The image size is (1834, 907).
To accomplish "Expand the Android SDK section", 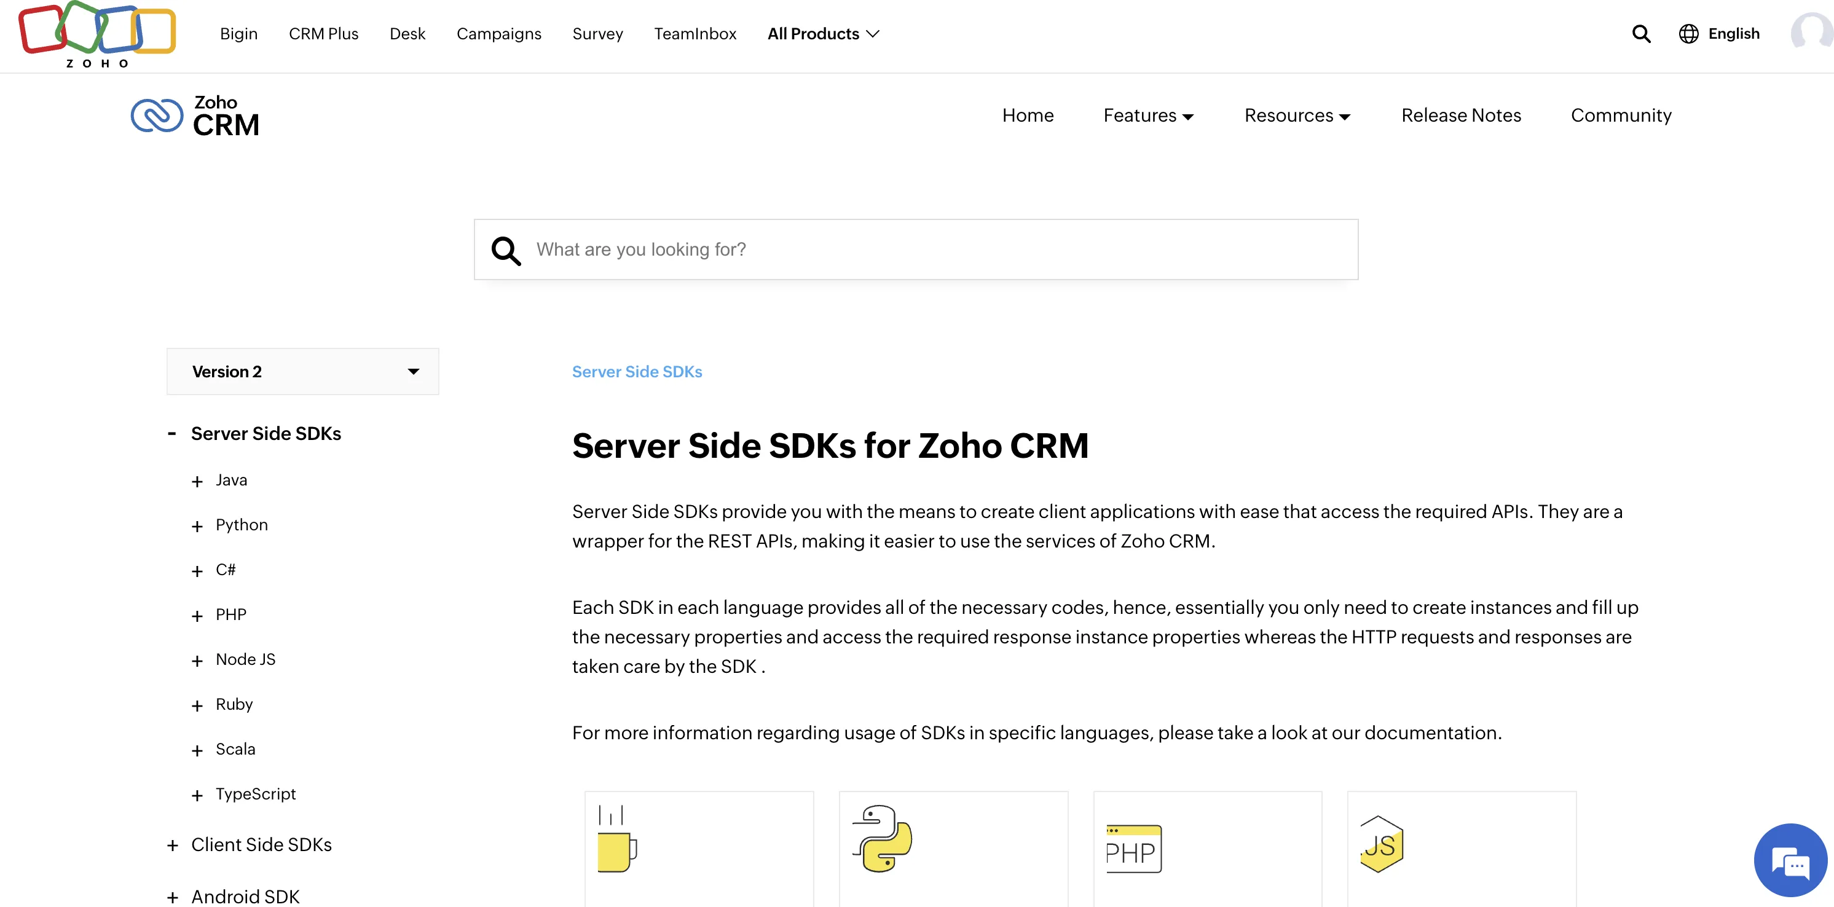I will click(x=172, y=898).
